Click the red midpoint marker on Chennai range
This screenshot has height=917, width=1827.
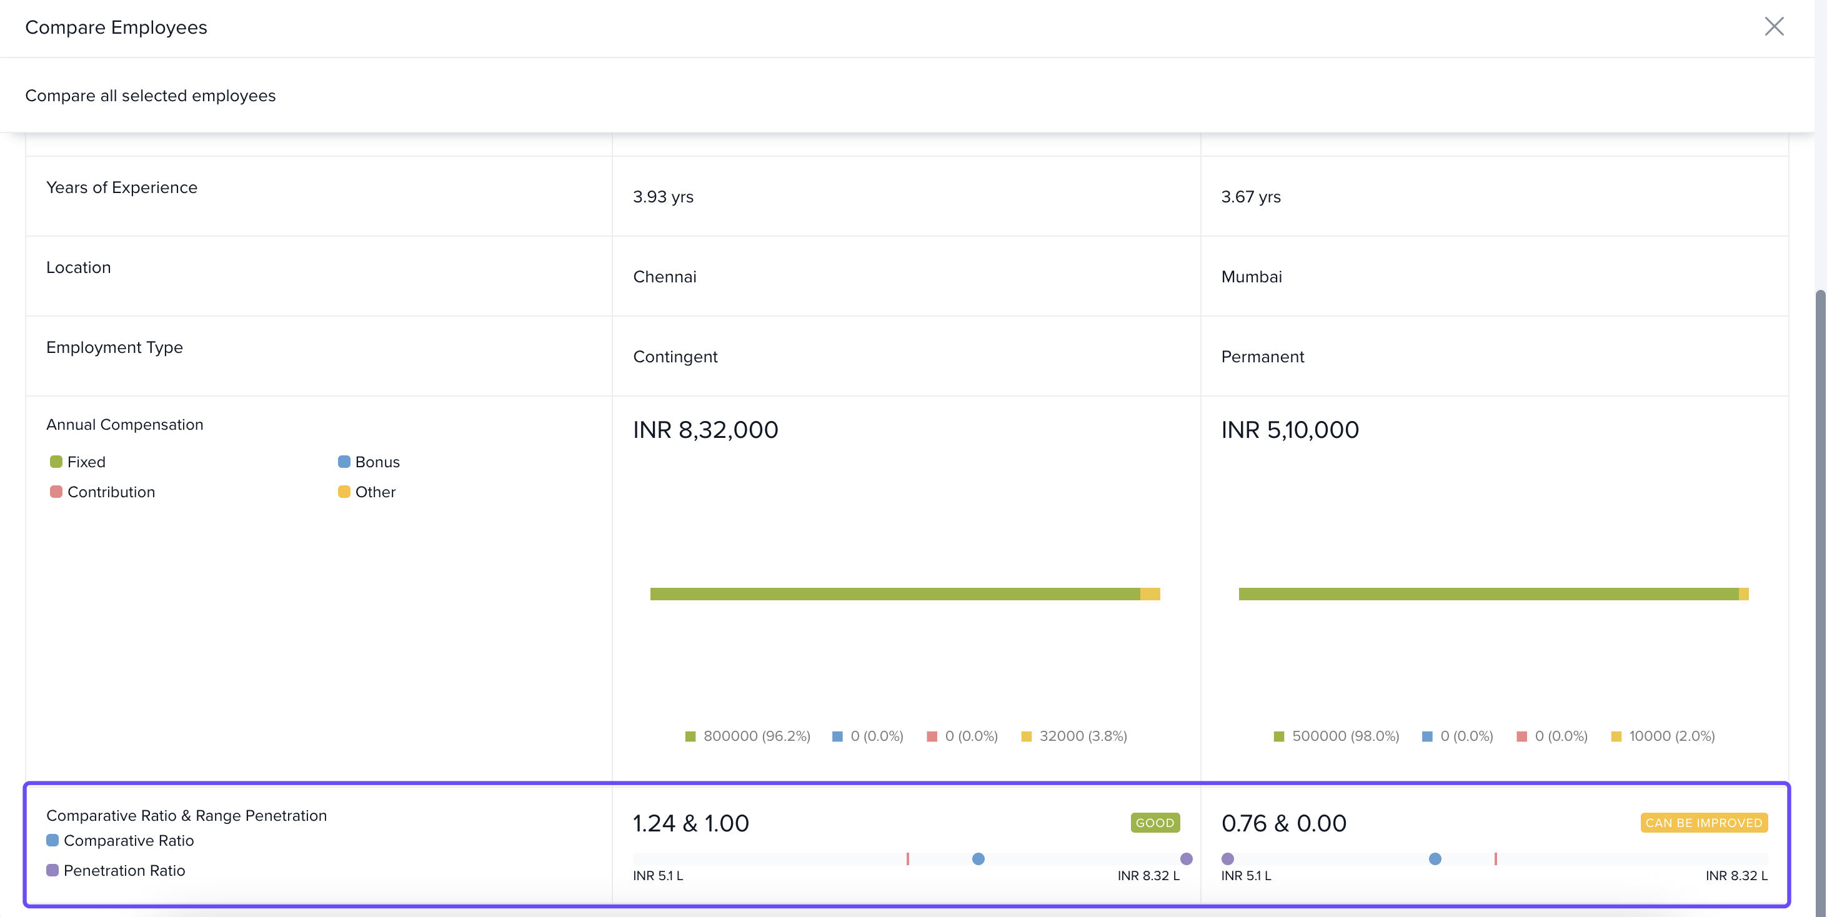(x=908, y=859)
